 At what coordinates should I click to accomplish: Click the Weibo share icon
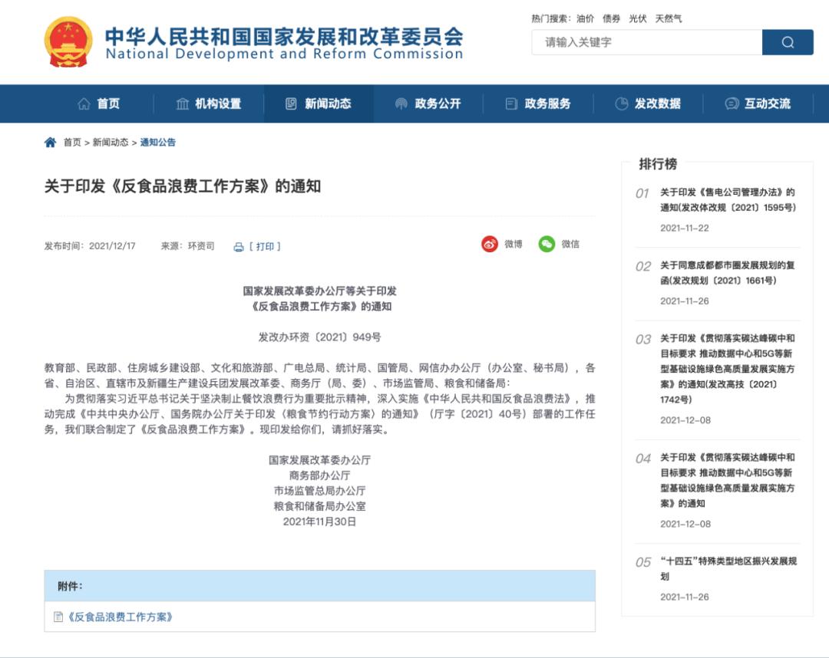[x=490, y=244]
